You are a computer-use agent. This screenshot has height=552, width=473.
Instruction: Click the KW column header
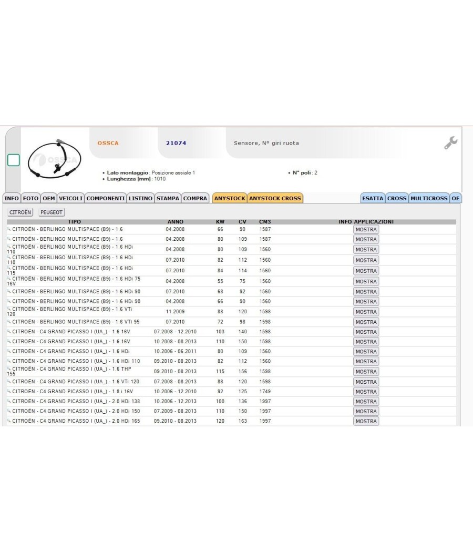pyautogui.click(x=220, y=222)
